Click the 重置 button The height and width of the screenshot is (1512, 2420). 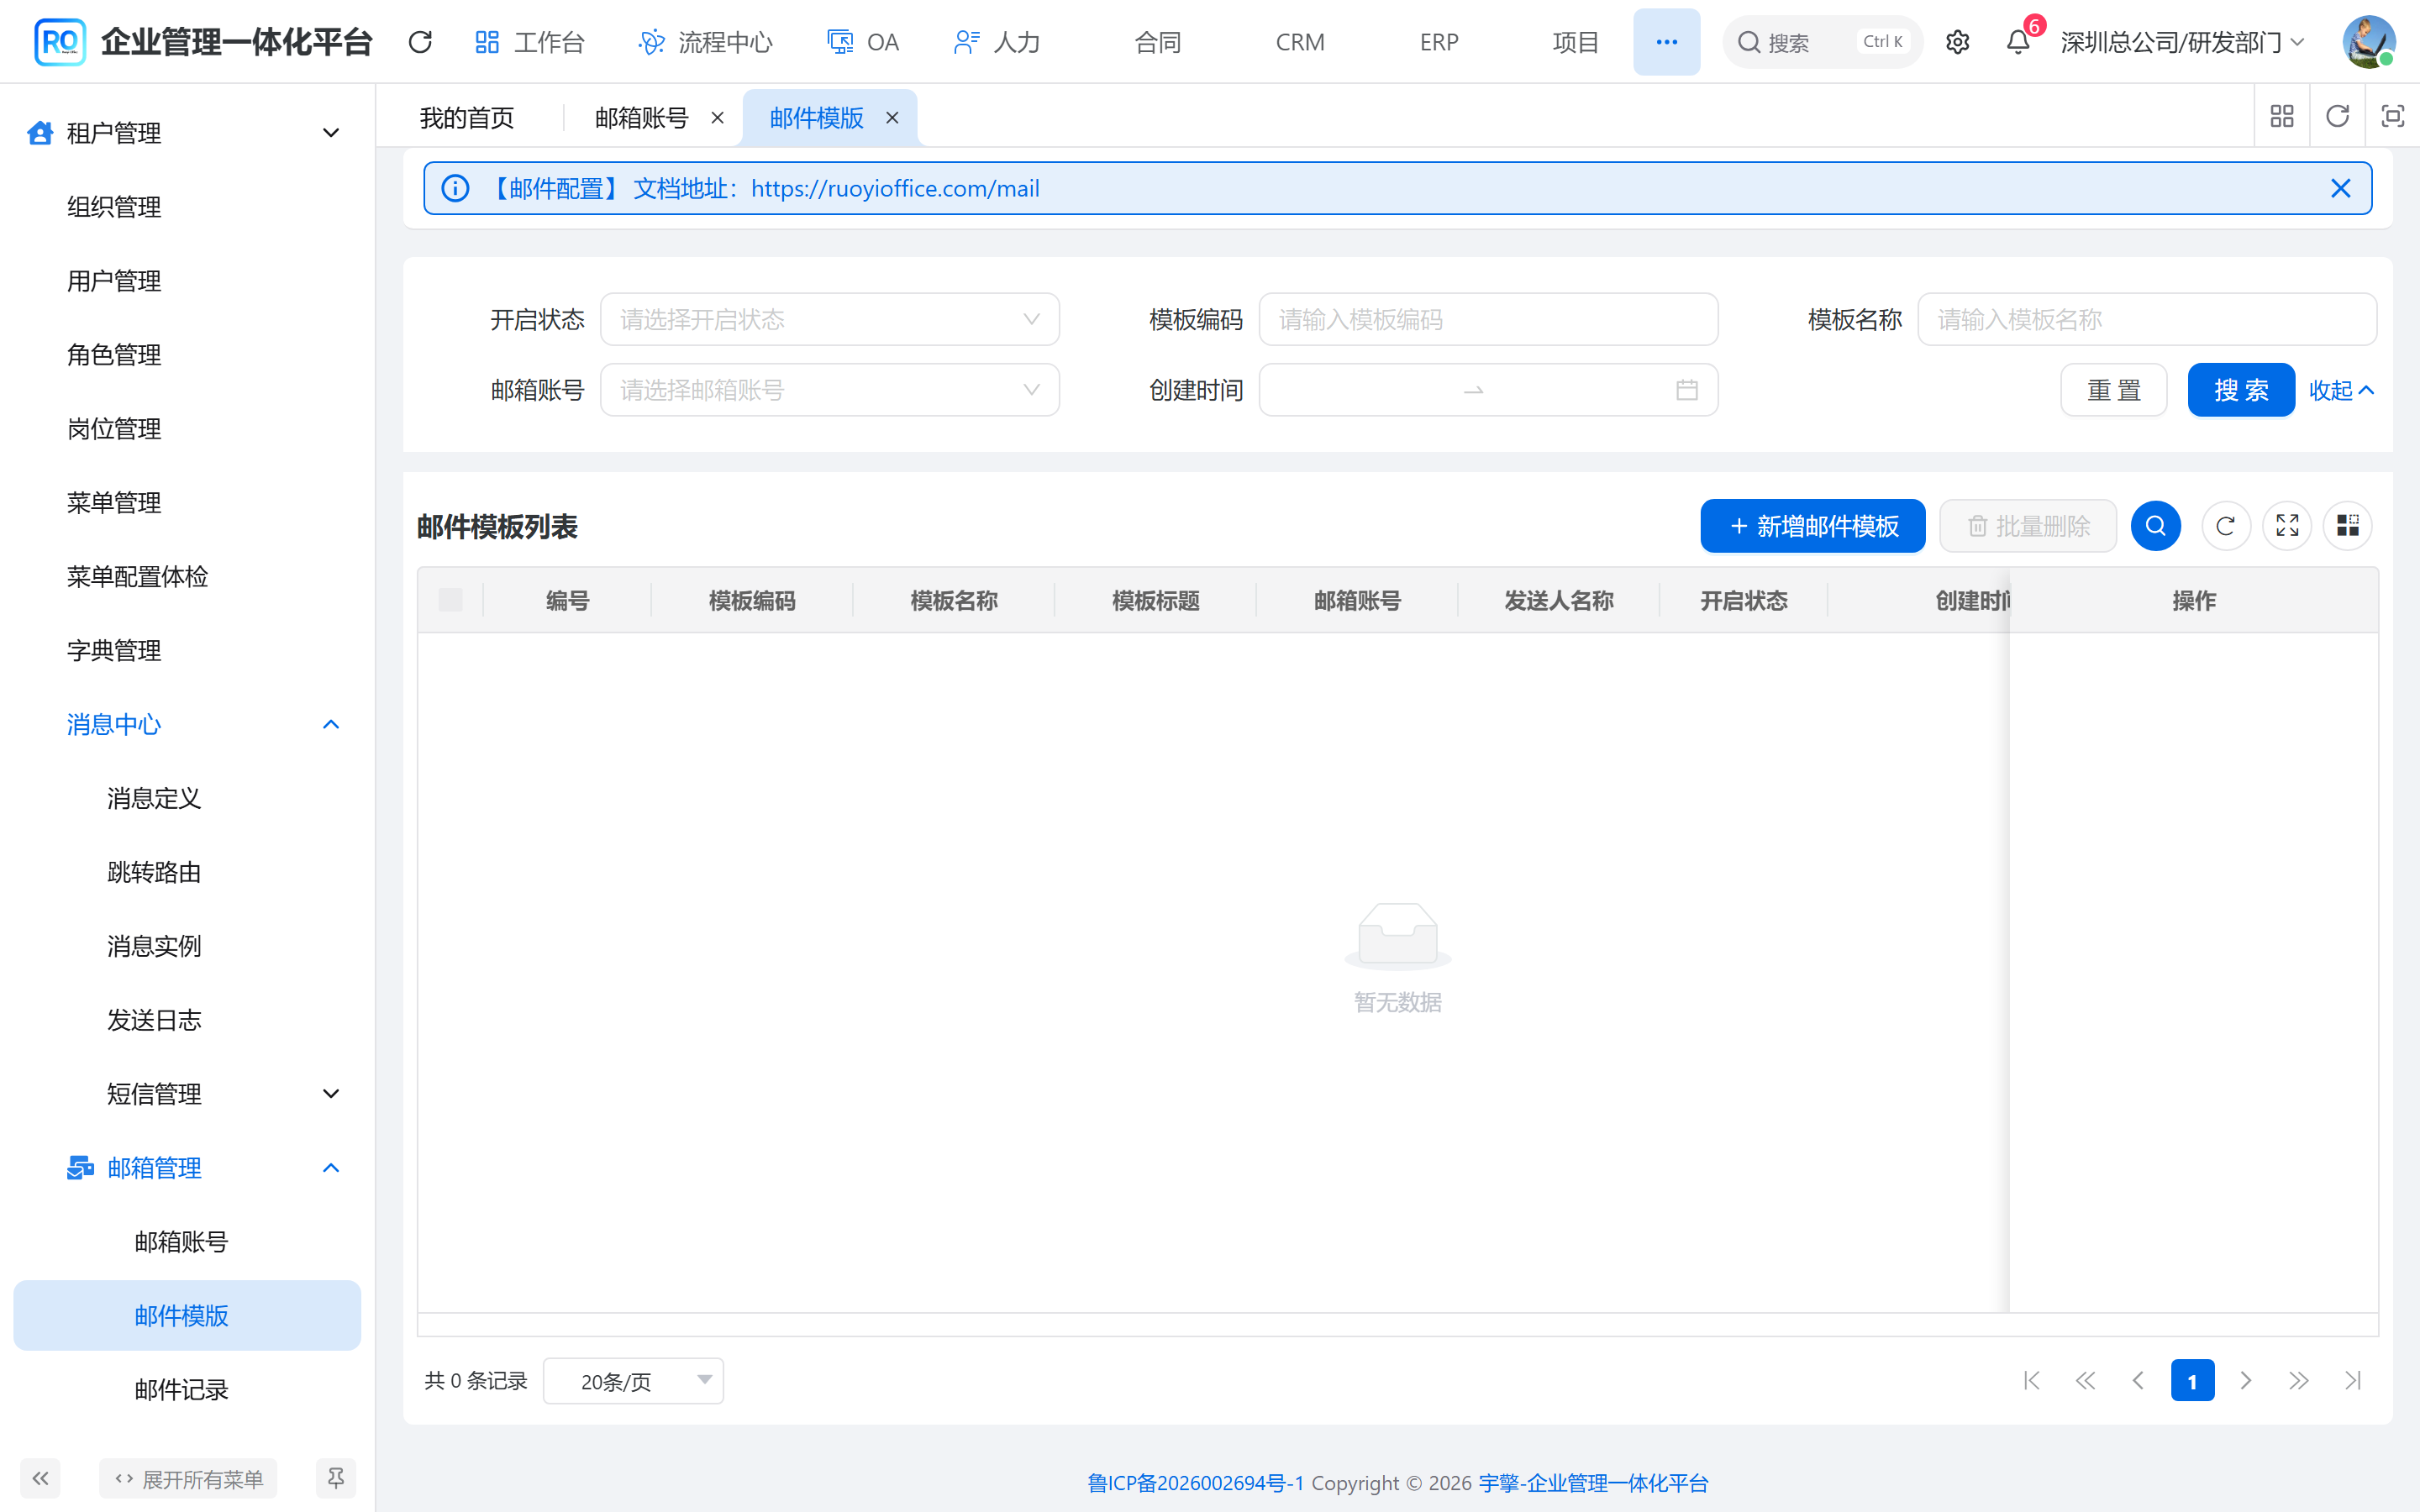(x=2114, y=390)
